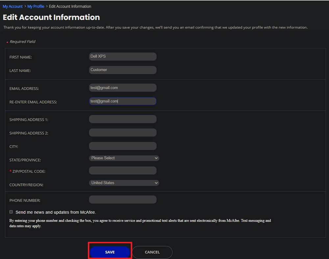The image size is (329, 259).
Task: Open the COUNTRY/REGION dropdown
Action: click(x=124, y=183)
